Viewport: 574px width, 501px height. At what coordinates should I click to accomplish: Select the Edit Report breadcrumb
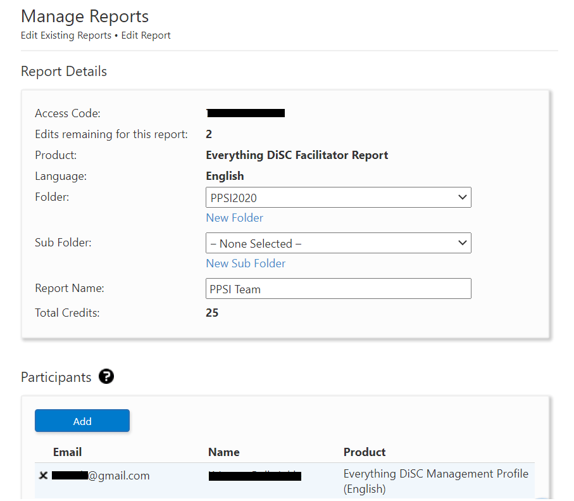(x=146, y=35)
